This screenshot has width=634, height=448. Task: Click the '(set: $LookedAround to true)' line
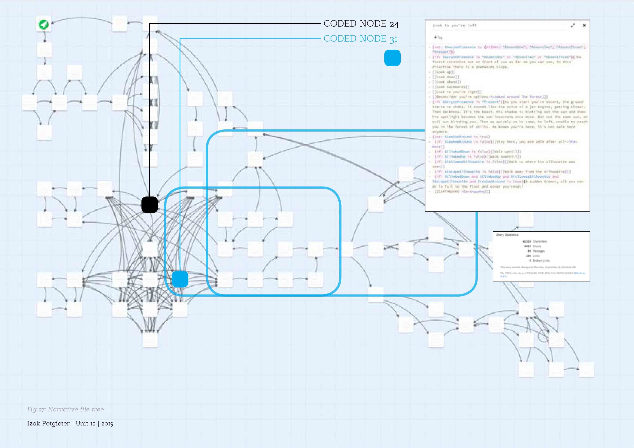[461, 137]
